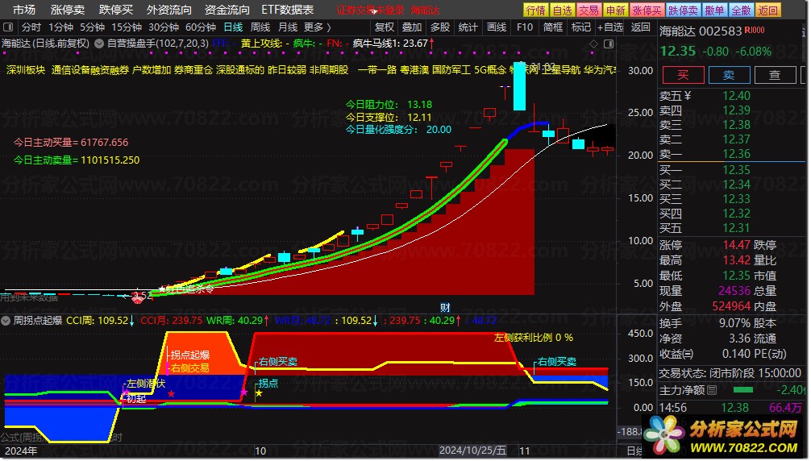Image resolution: width=811 pixels, height=461 pixels.
Task: Expand the 周拐点起爆 indicator dropdown
Action: pyautogui.click(x=6, y=321)
